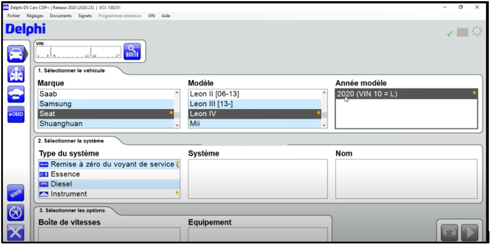This screenshot has width=490, height=244.
Task: Select Remise à zéro du voyant de service
Action: coord(109,164)
